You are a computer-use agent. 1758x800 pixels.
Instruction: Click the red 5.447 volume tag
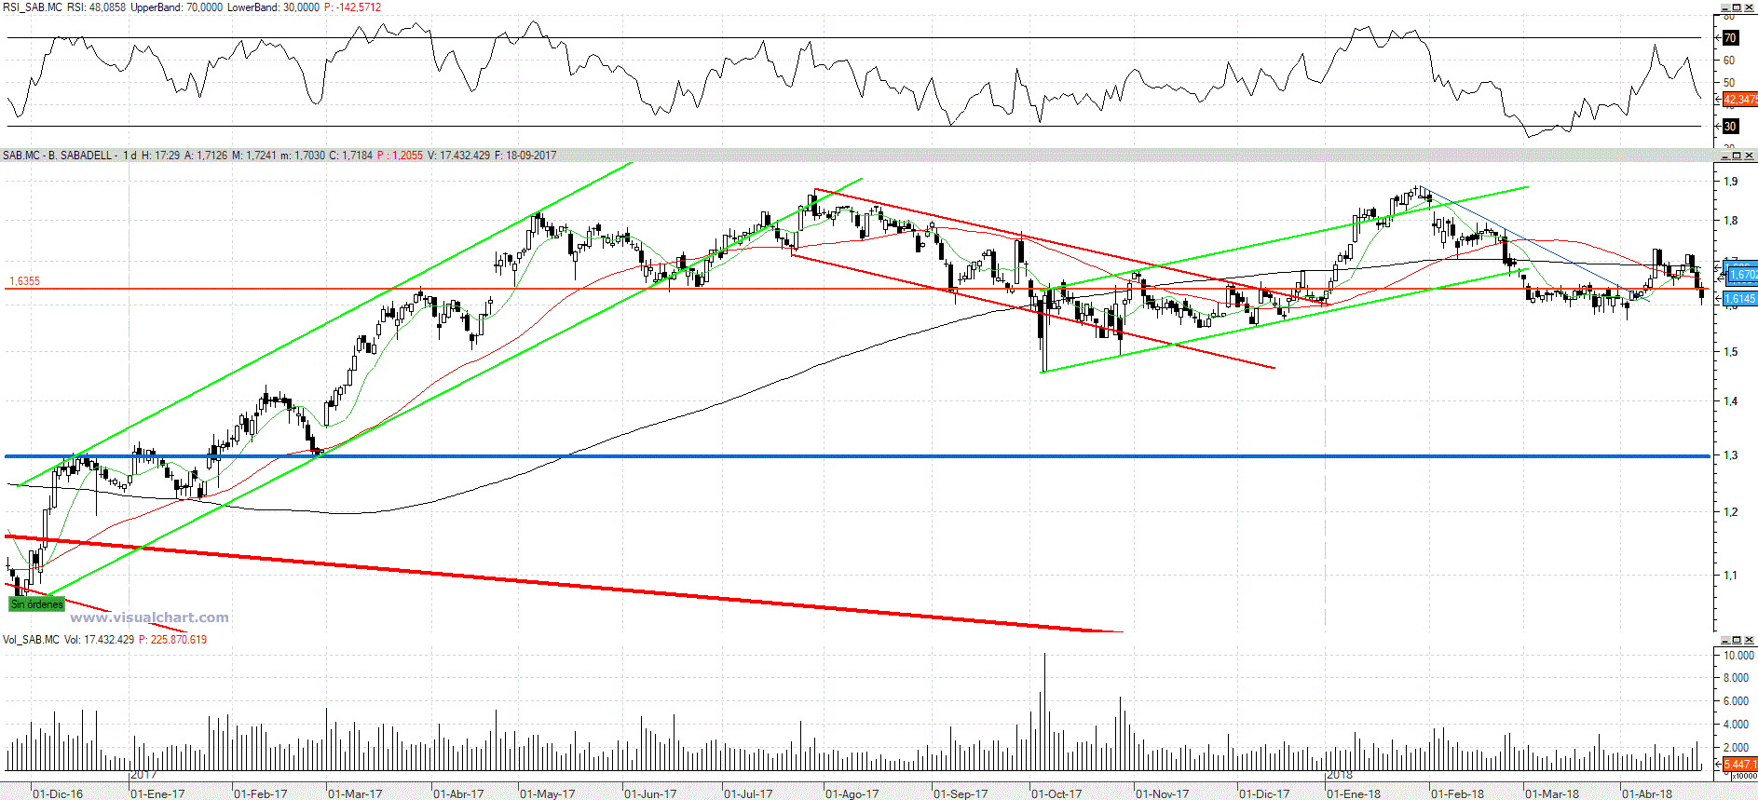(1740, 765)
